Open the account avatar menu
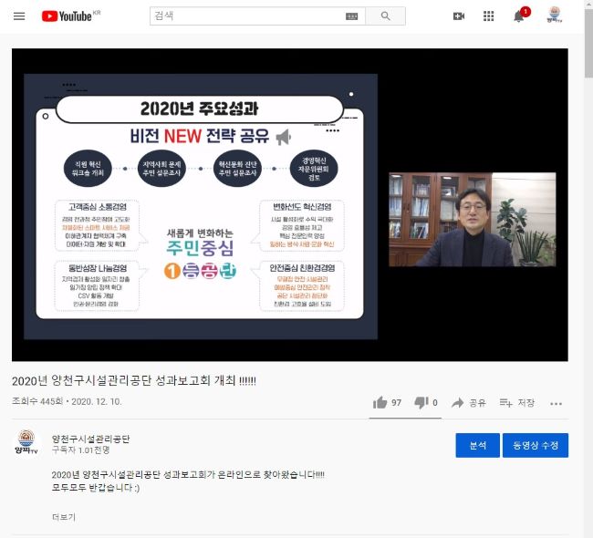The image size is (593, 538). pyautogui.click(x=554, y=16)
